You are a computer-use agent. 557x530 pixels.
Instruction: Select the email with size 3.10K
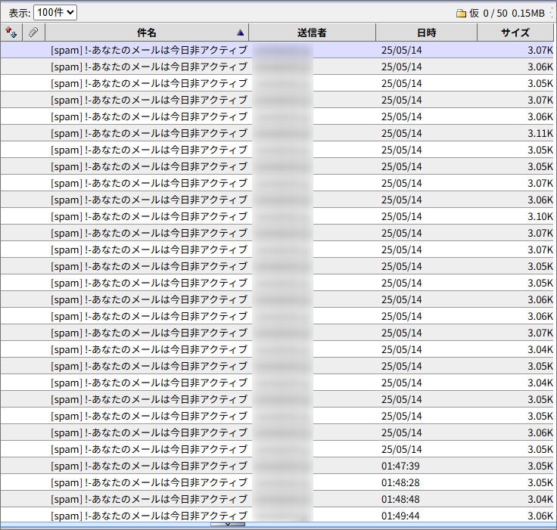pyautogui.click(x=148, y=216)
